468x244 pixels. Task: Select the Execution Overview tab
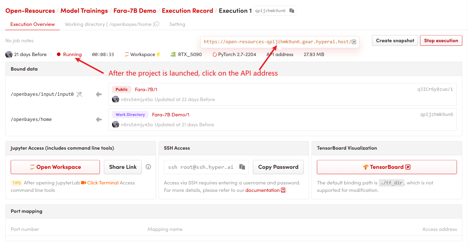(x=32, y=24)
